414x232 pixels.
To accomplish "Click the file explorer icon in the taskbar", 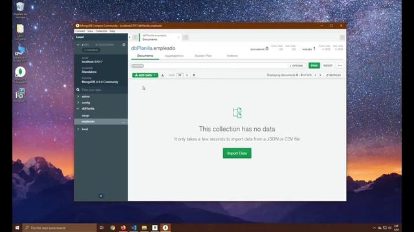I will (x=144, y=227).
